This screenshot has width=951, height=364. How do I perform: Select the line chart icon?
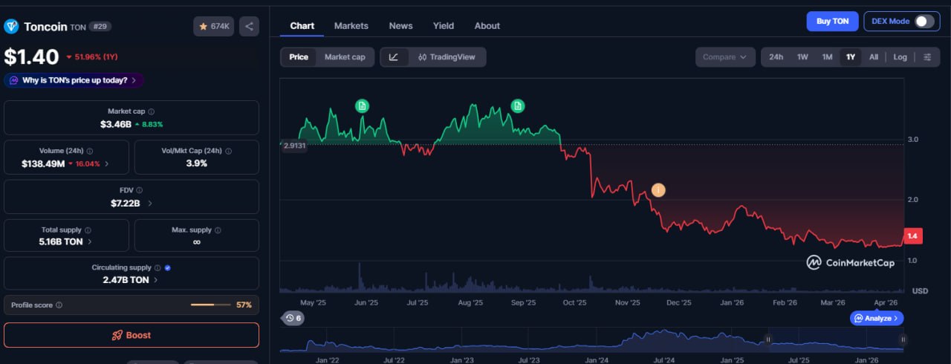tap(394, 57)
